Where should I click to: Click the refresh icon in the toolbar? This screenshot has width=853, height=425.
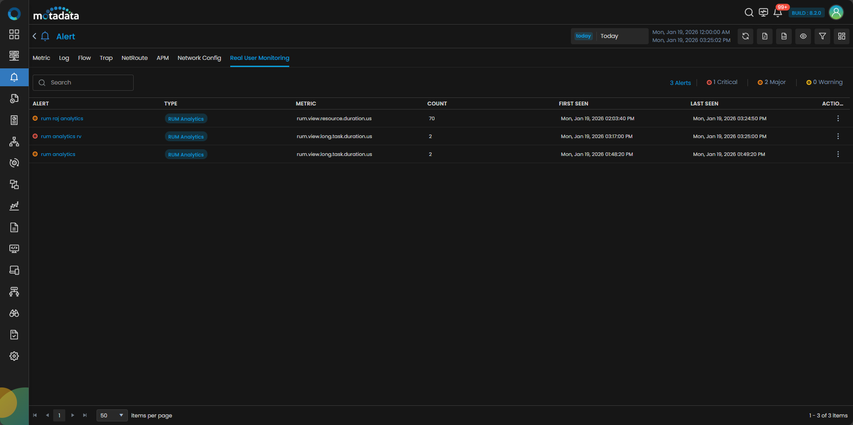(x=745, y=36)
